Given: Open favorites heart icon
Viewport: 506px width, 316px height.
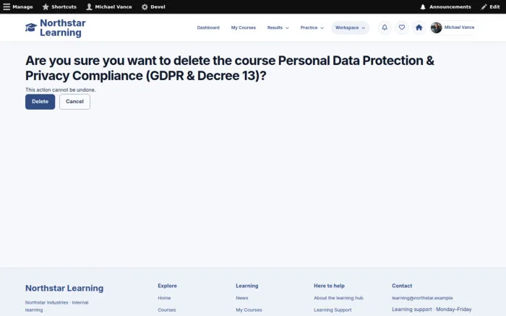Looking at the screenshot, I should (402, 27).
